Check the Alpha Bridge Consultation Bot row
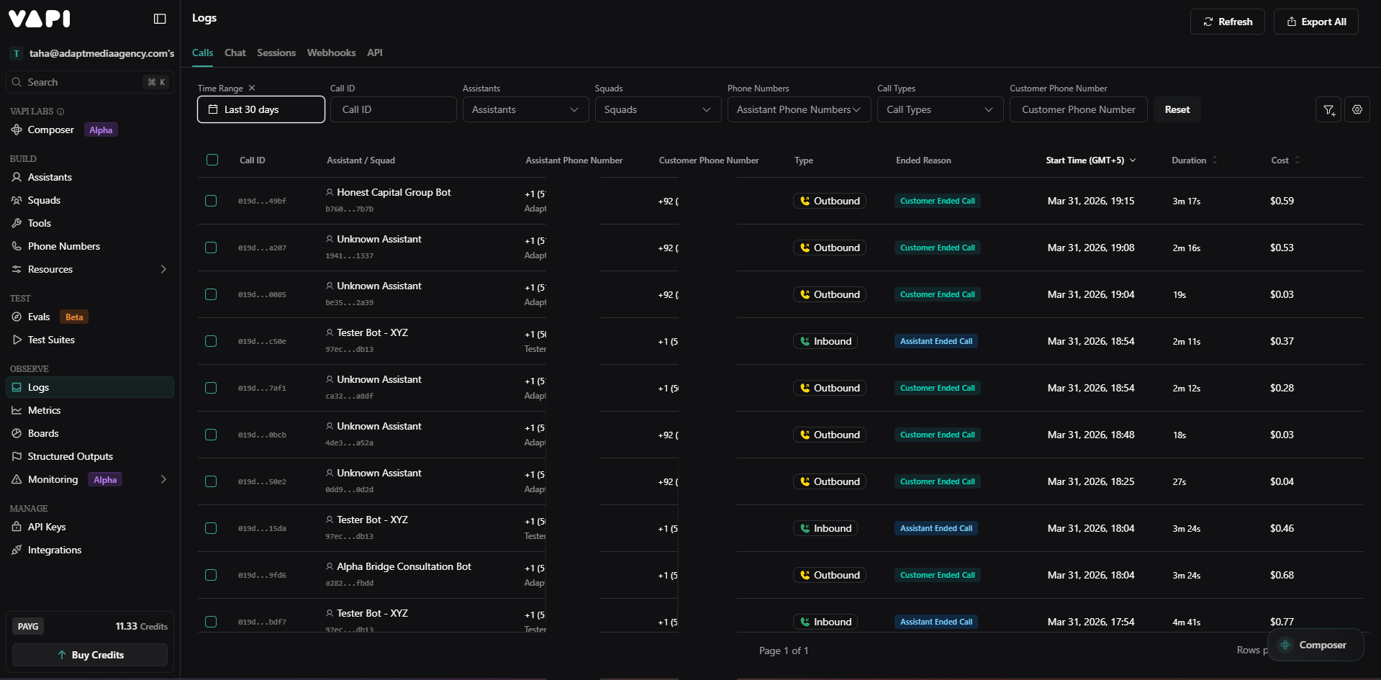 [211, 575]
